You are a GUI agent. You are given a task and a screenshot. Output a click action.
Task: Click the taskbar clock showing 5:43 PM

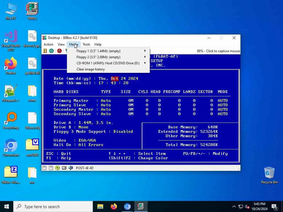pos(260,206)
